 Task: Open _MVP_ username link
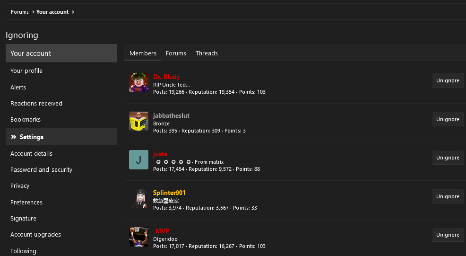(162, 231)
